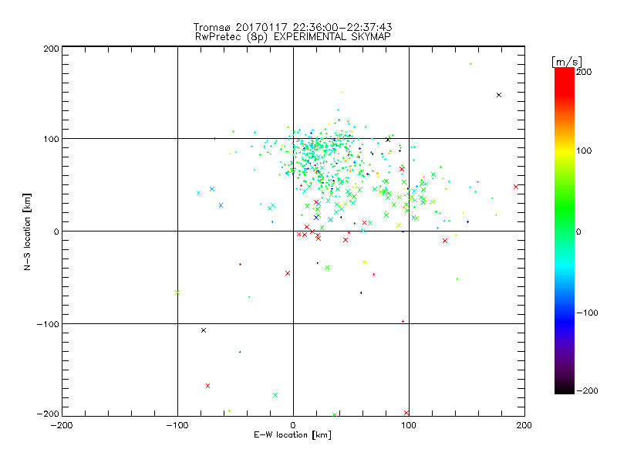
Task: Click the 'N-S location [km]' axis label
Action: pyautogui.click(x=27, y=232)
